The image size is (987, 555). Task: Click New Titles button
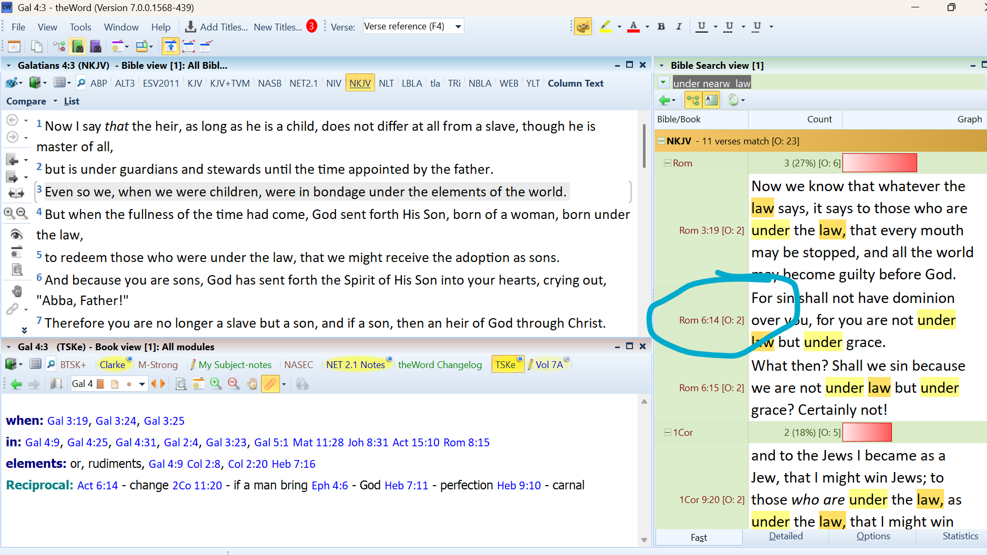[x=278, y=27]
